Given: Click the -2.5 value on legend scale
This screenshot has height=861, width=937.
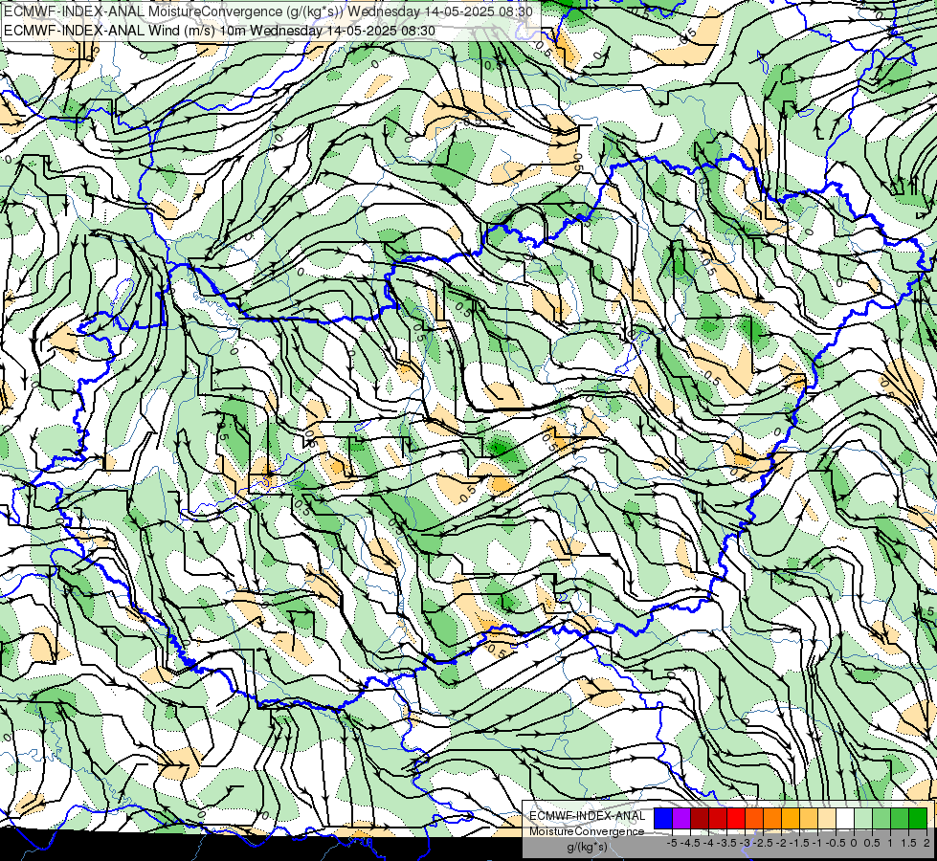Looking at the screenshot, I should coord(763,843).
